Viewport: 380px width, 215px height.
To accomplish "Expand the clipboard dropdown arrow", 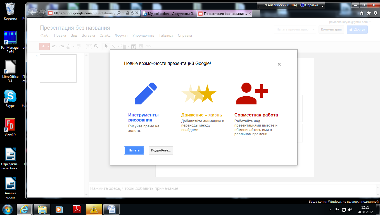I will click(x=73, y=46).
